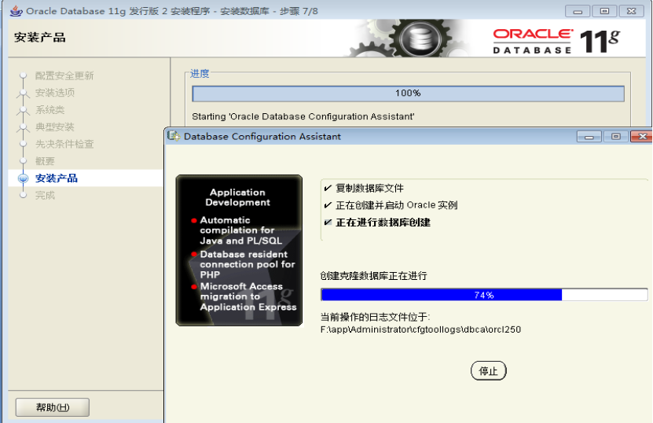Click the log path F:\app\Administrator\cfgtoollogs\dbca\orcl250

click(420, 329)
